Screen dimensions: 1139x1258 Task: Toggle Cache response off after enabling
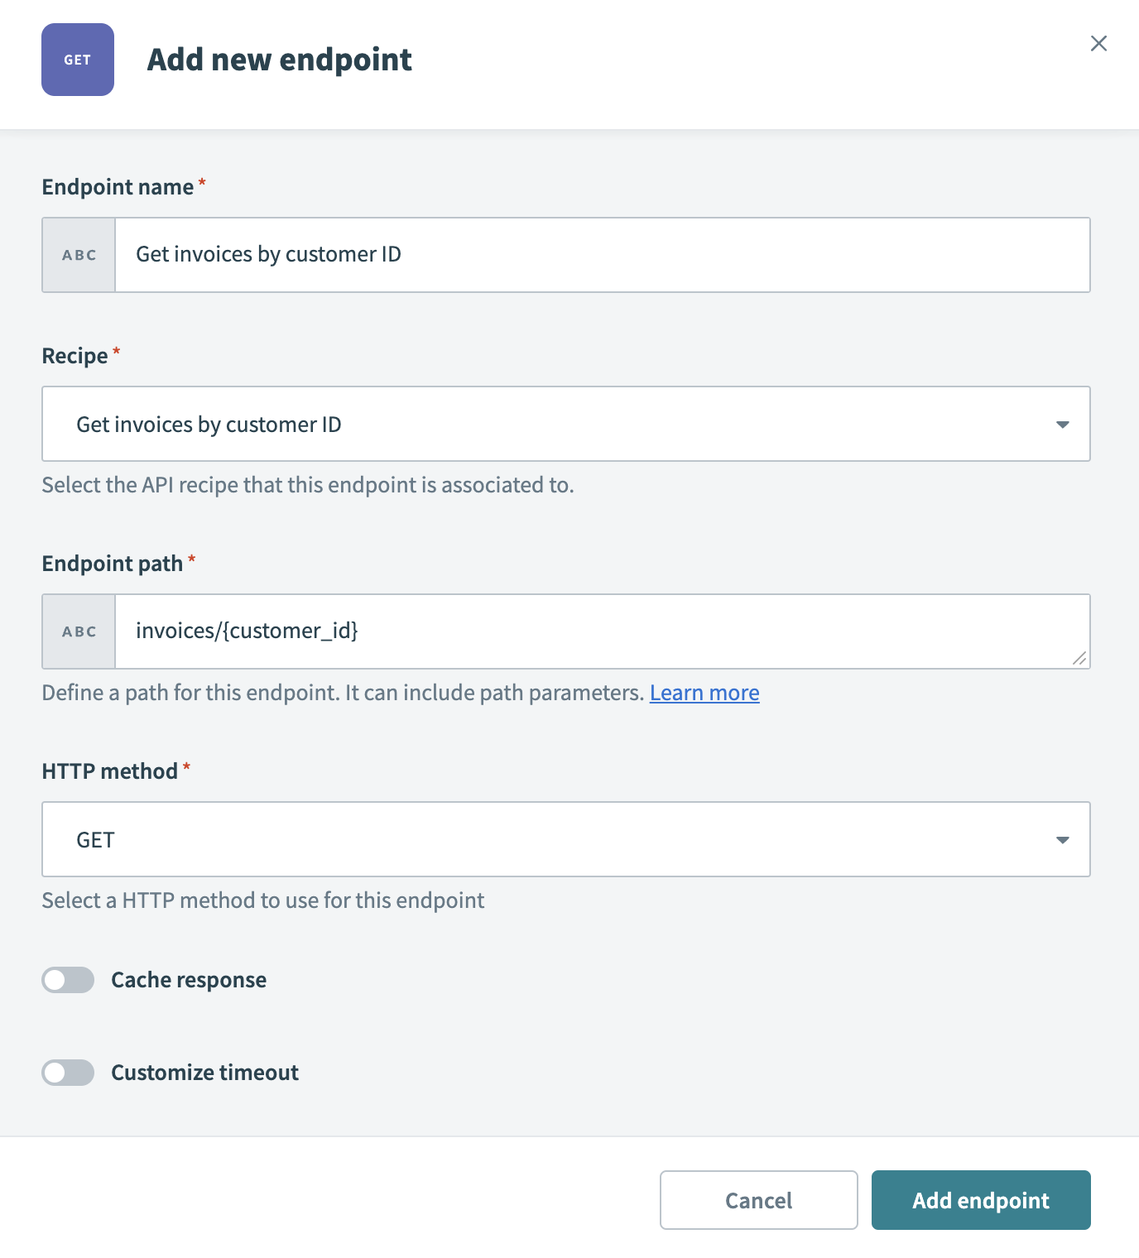(x=68, y=980)
